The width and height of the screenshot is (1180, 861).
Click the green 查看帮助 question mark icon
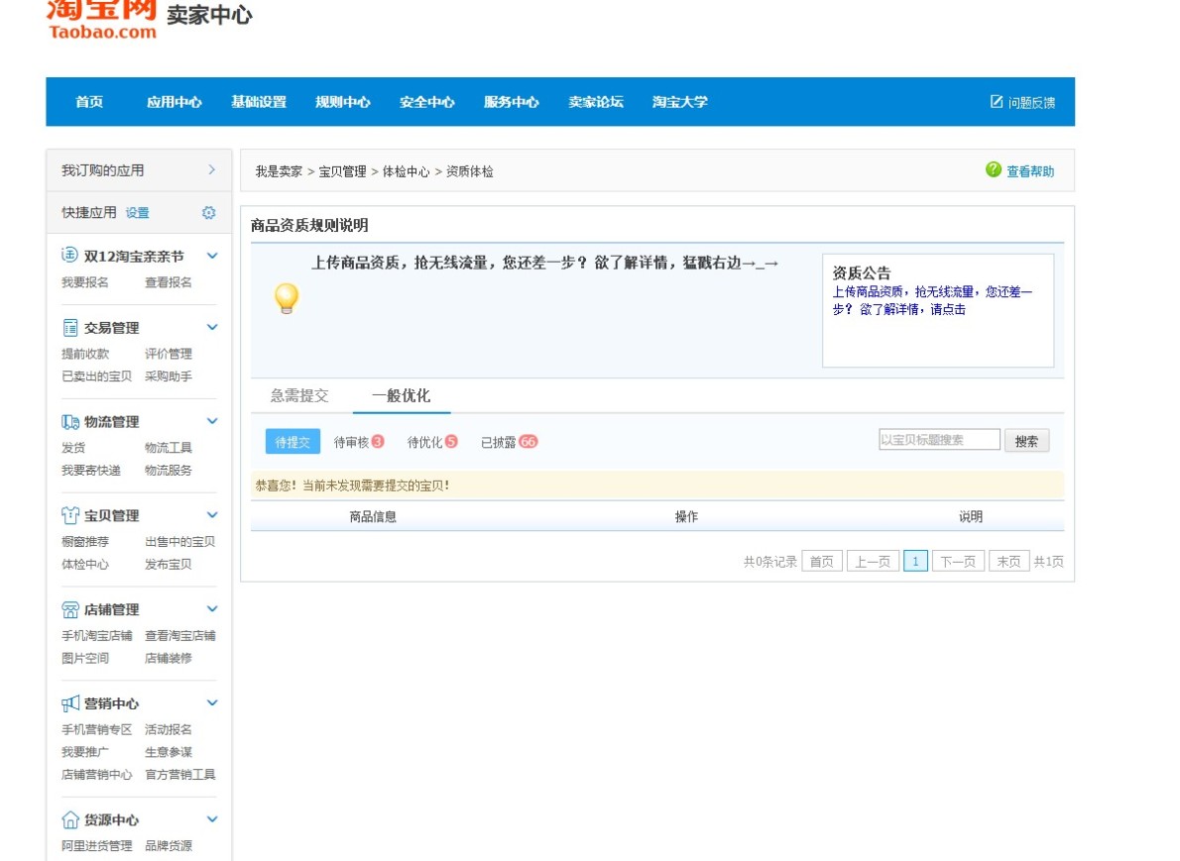pyautogui.click(x=994, y=170)
